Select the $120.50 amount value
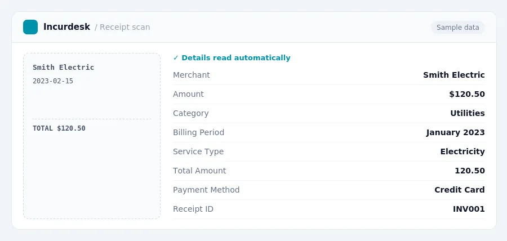The image size is (507, 241). tap(467, 94)
